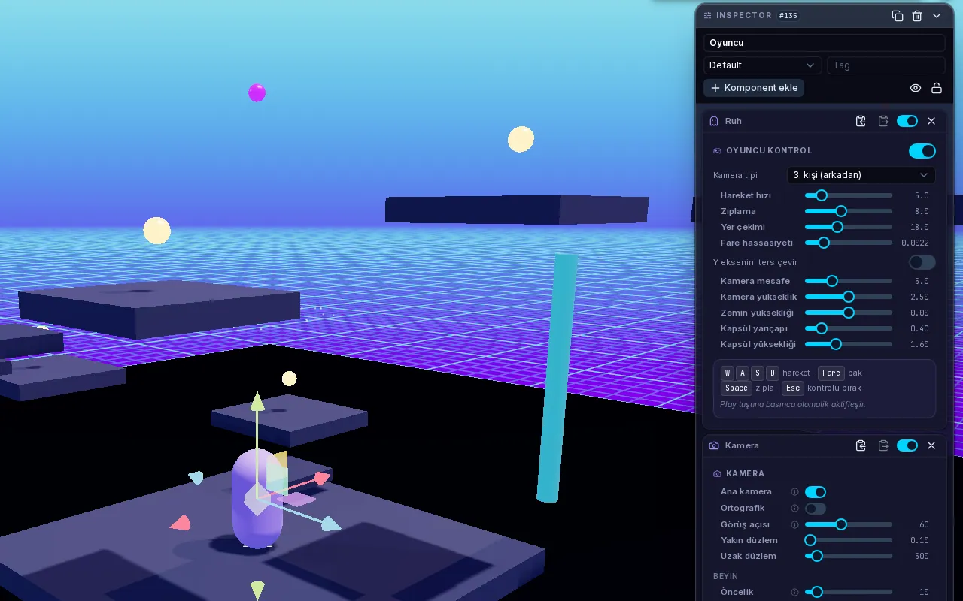Turn on the Ortografik toggle
The height and width of the screenshot is (601, 963).
tap(816, 509)
